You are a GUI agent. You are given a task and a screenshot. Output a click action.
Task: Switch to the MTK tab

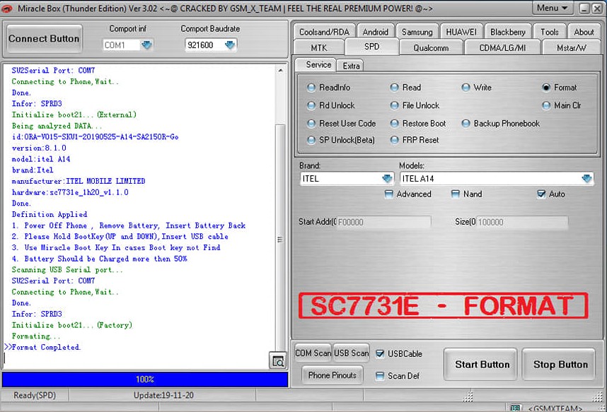[319, 47]
